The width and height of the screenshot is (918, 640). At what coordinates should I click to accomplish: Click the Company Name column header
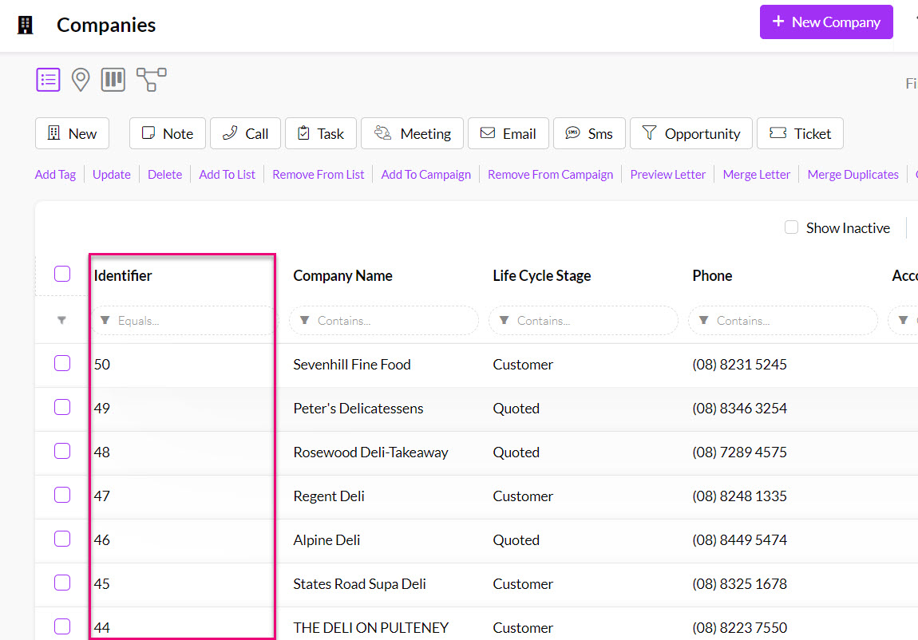[342, 275]
